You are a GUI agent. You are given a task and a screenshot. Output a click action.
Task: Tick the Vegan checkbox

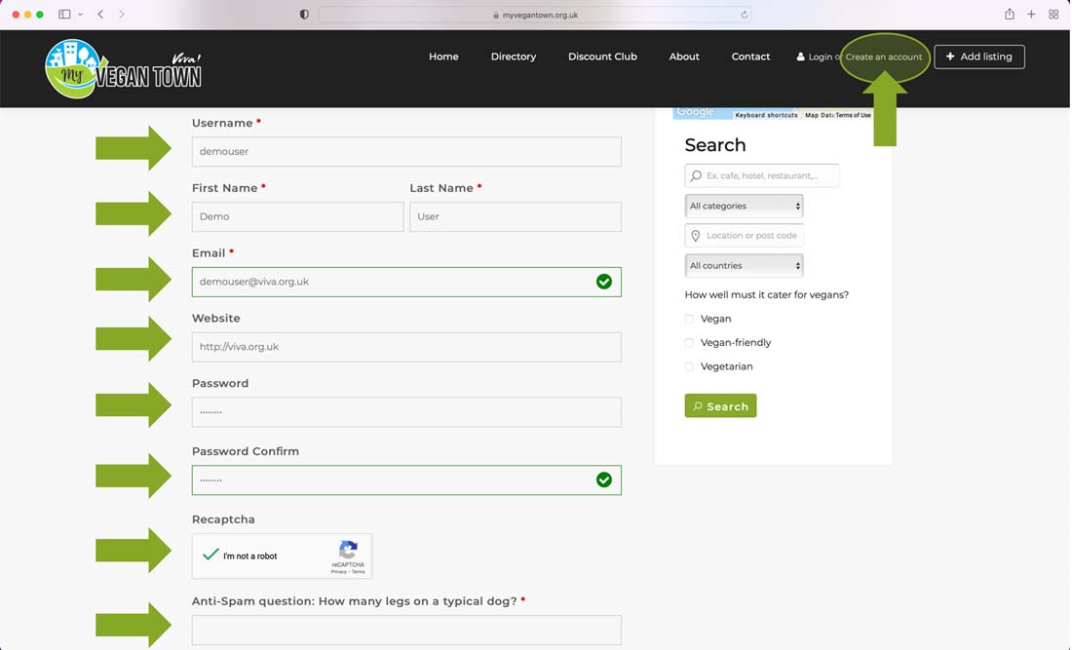tap(689, 319)
